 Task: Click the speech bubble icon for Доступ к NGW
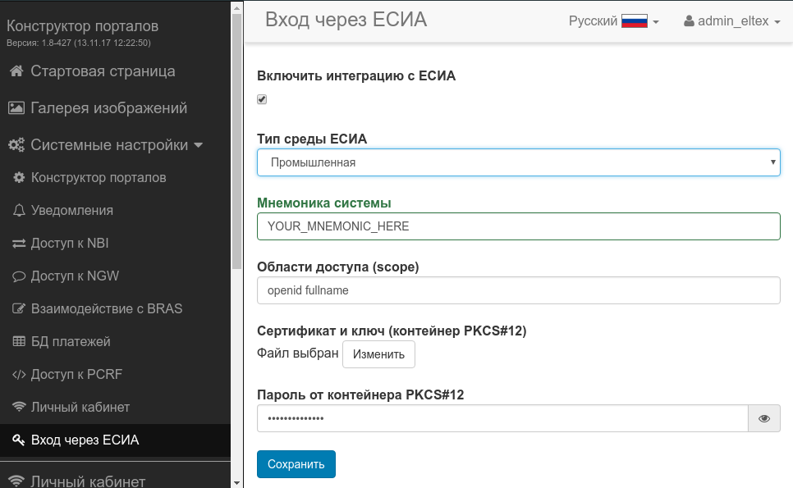(19, 276)
